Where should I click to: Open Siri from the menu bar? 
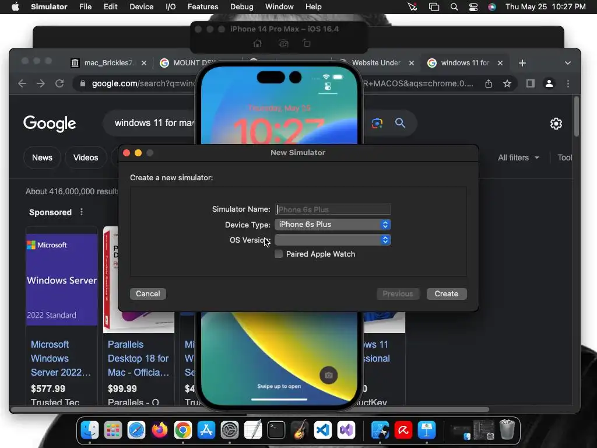[x=492, y=7]
